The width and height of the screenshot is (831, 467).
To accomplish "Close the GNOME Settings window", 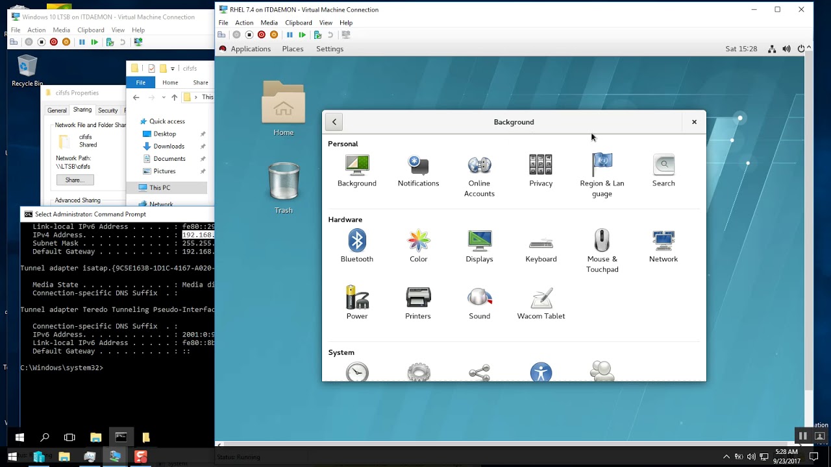I will 694,122.
